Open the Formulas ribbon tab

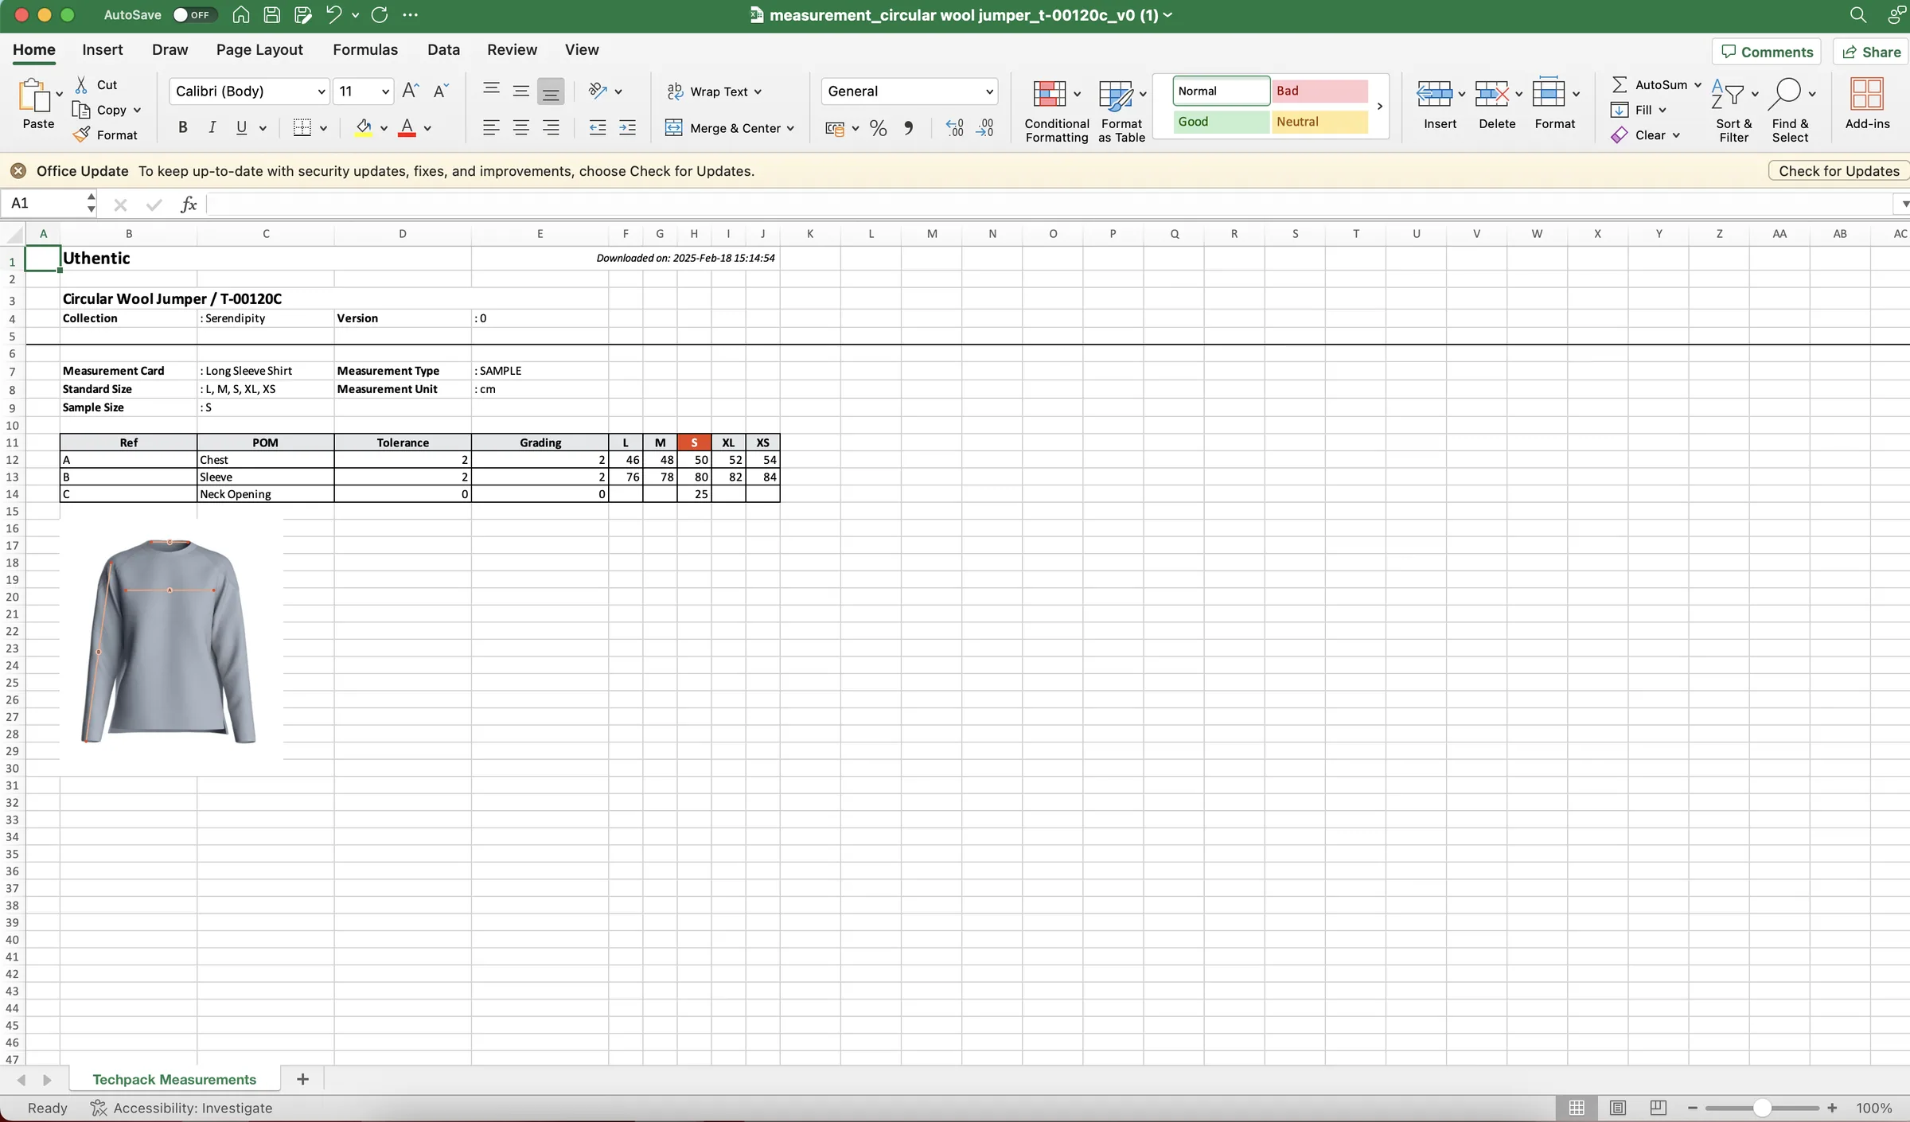pyautogui.click(x=365, y=49)
